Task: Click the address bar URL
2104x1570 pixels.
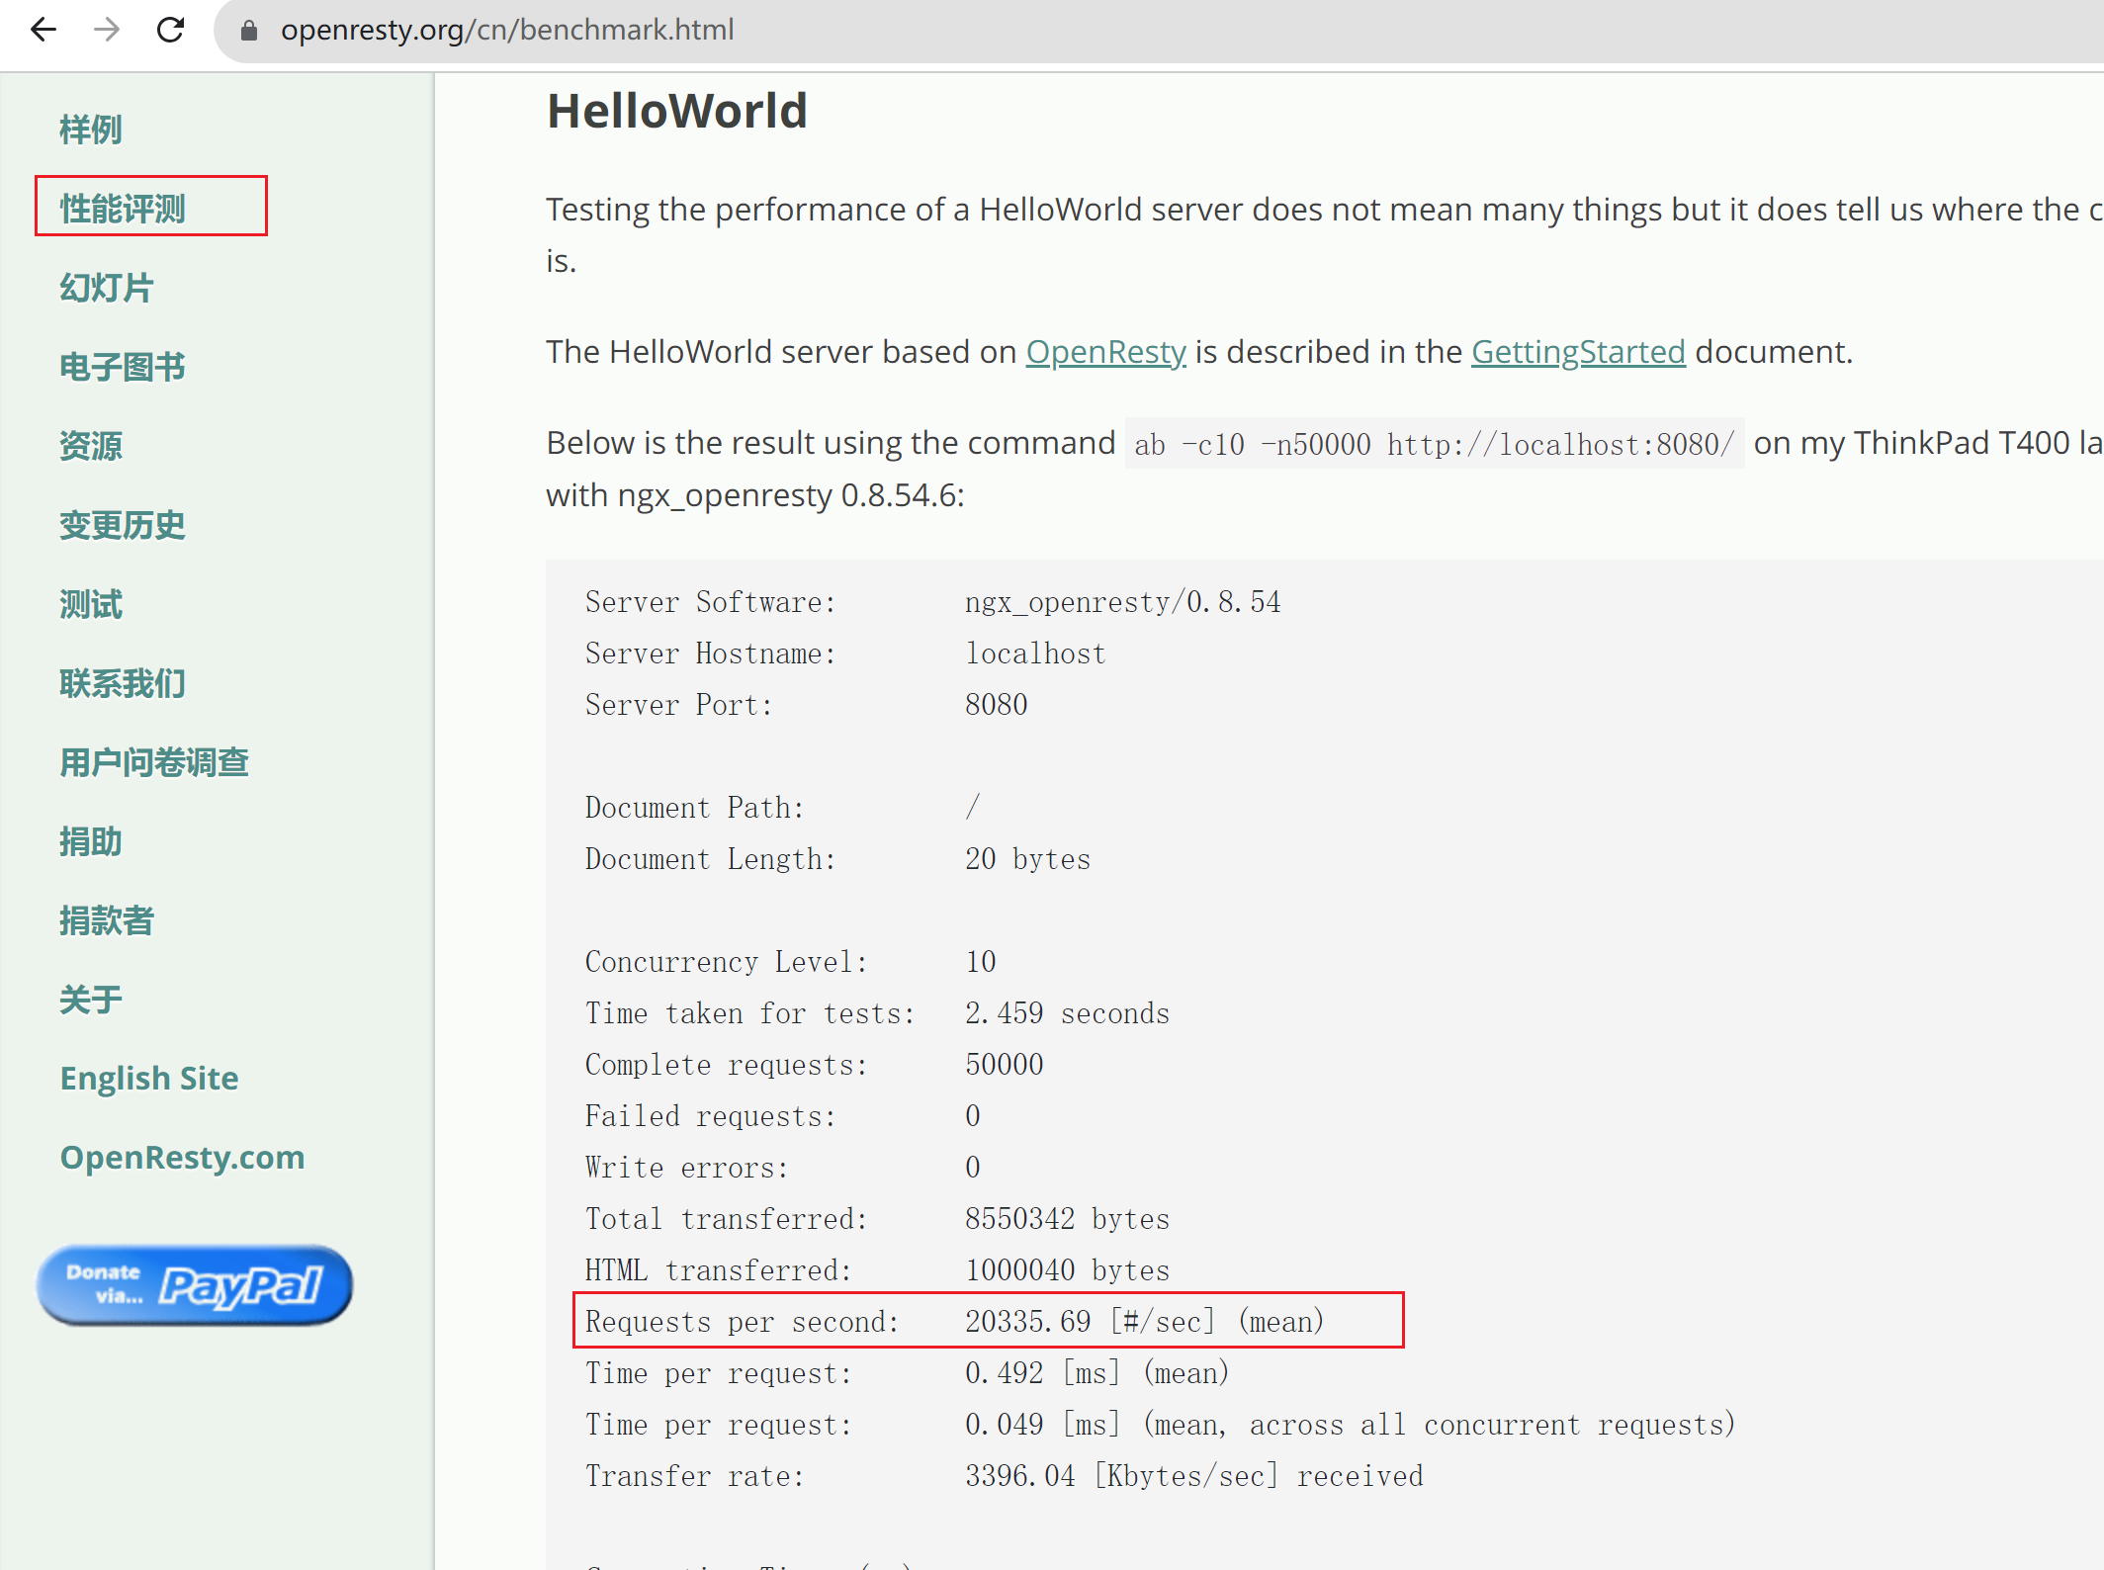Action: tap(506, 30)
